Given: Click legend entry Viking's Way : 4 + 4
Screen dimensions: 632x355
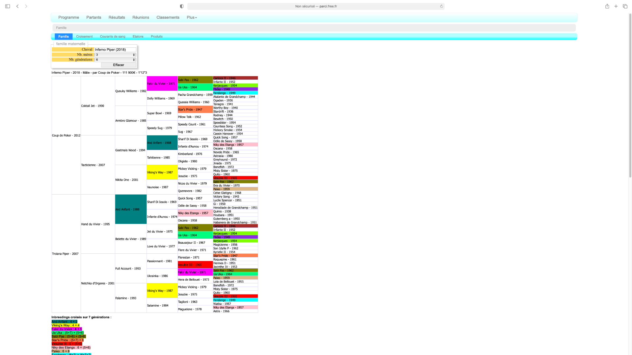Looking at the screenshot, I should pyautogui.click(x=65, y=325).
